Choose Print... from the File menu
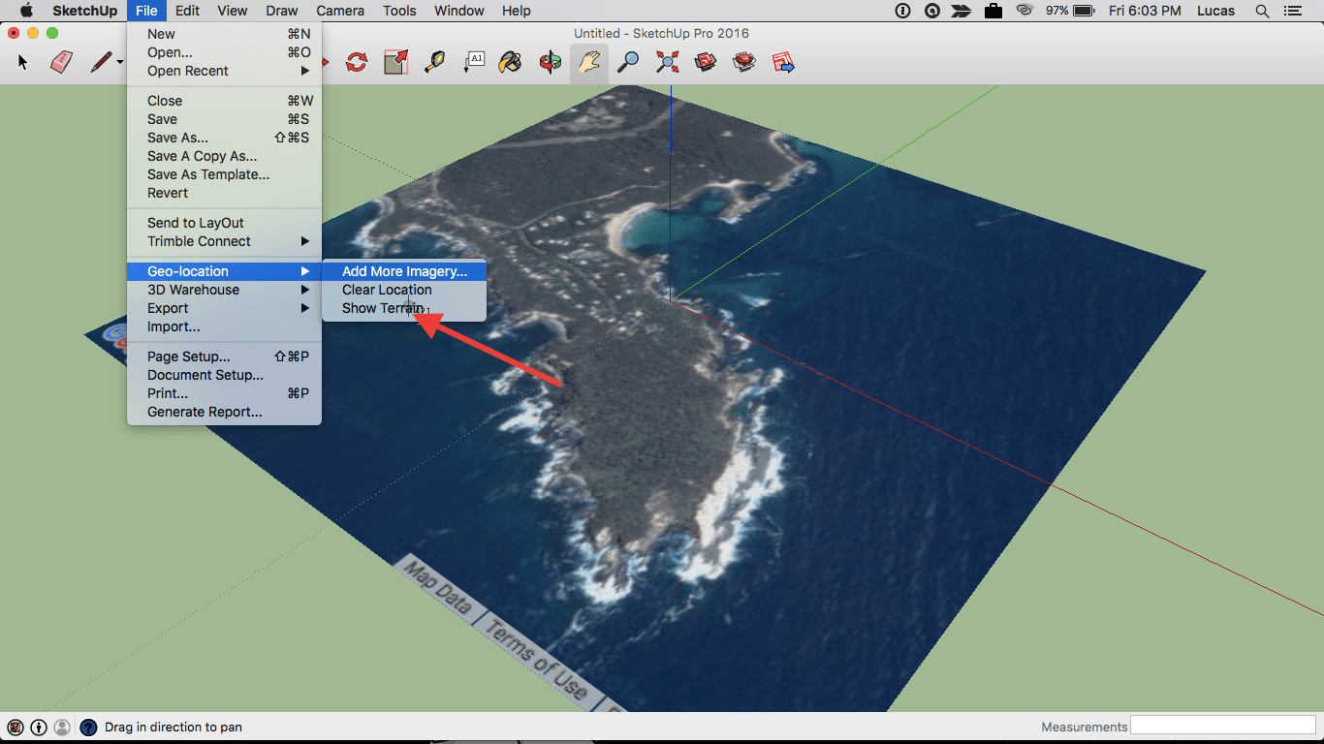The width and height of the screenshot is (1324, 744). pos(224,393)
